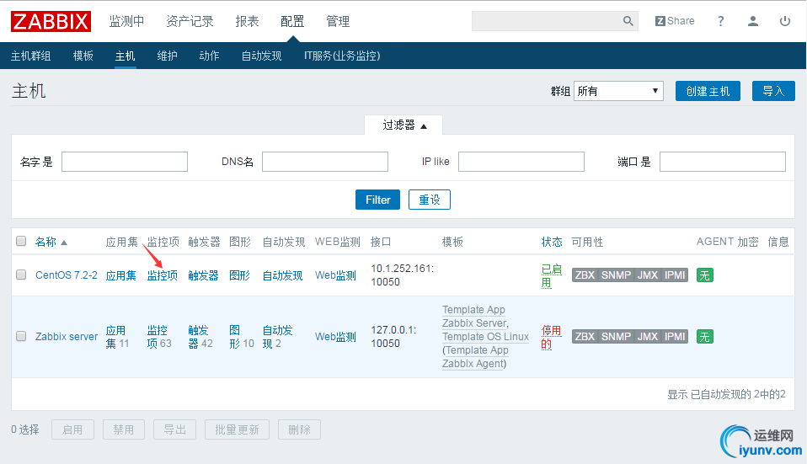Open the help question mark

point(720,21)
